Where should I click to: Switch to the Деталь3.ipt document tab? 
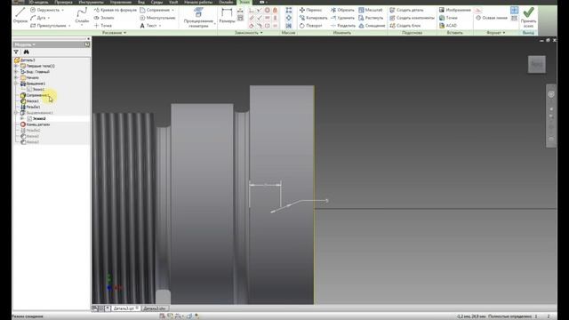(124, 308)
